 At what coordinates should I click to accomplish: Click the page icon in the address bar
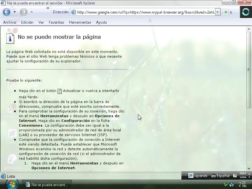[73, 12]
